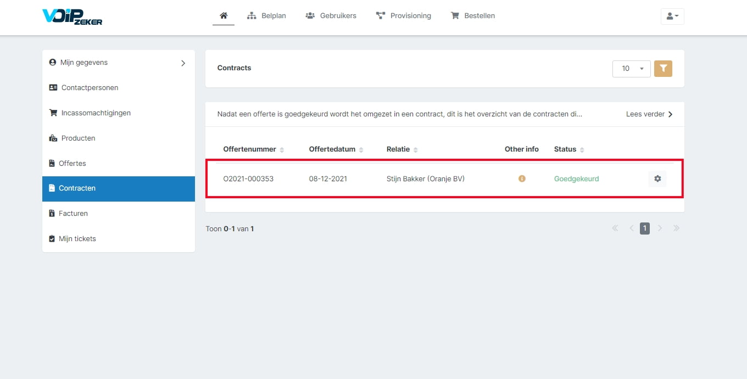Sort by the Relatie column

[x=403, y=149]
